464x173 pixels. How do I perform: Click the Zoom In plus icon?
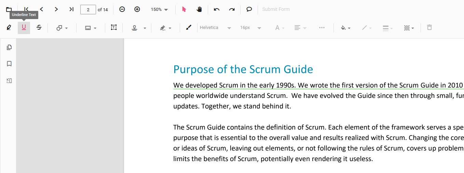coord(137,10)
